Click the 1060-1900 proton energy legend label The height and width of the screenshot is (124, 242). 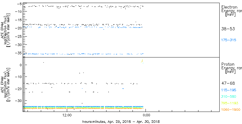tap(231, 110)
